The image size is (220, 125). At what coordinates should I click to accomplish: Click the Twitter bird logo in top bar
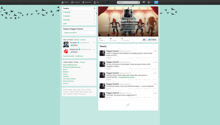(108, 2)
